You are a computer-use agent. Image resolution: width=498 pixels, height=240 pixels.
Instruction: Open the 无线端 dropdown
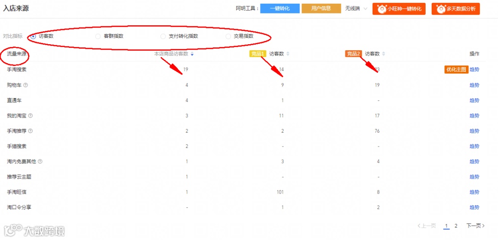click(356, 9)
